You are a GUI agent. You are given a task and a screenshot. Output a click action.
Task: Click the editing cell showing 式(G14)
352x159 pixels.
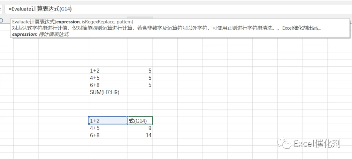(140, 121)
